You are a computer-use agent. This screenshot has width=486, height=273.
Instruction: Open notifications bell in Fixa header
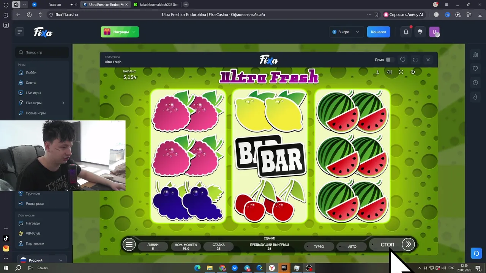pos(406,32)
